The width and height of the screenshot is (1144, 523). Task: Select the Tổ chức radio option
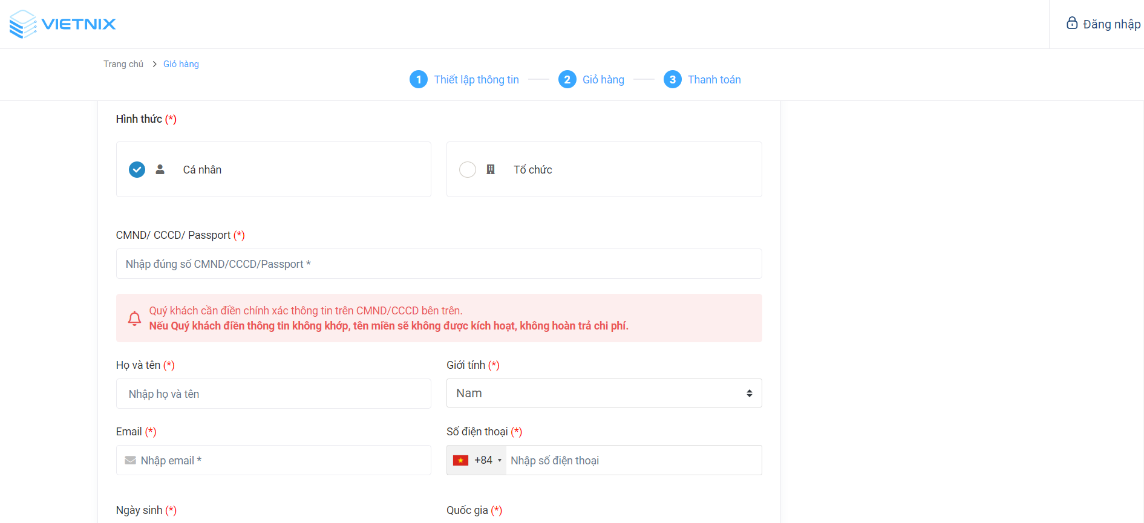click(x=468, y=169)
